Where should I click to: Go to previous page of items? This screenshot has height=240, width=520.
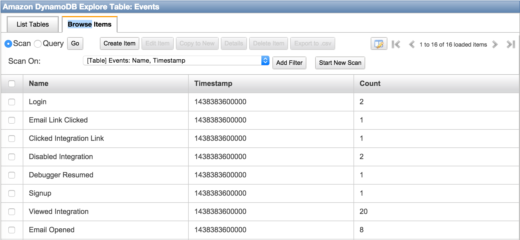[412, 44]
